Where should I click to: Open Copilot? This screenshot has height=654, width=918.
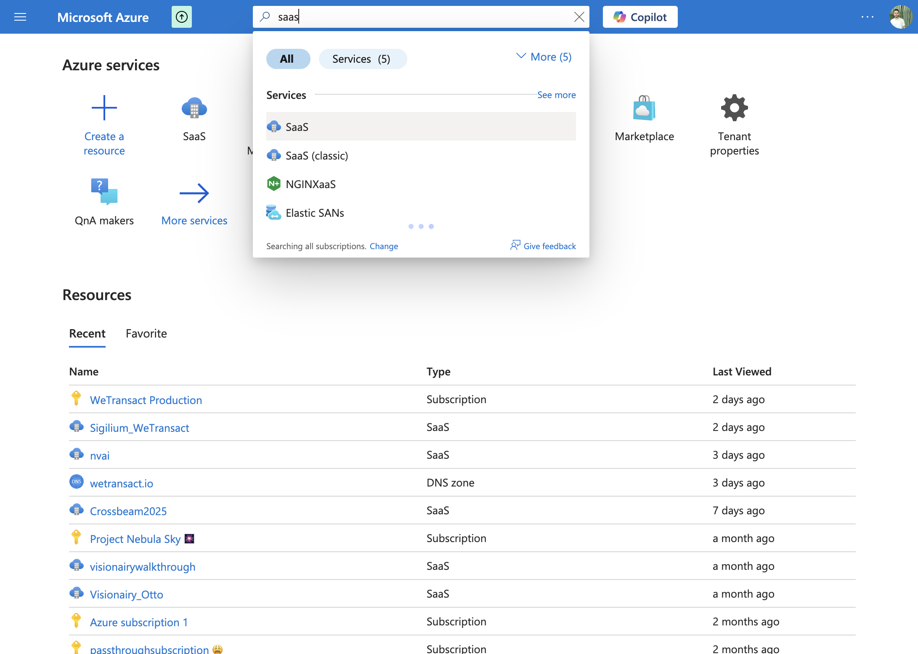pyautogui.click(x=640, y=17)
